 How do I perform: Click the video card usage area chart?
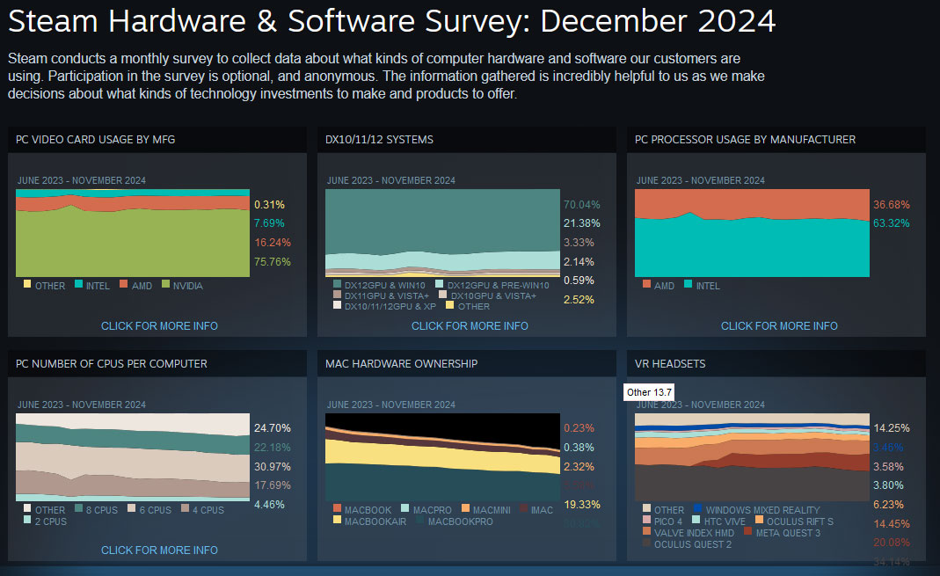pyautogui.click(x=133, y=233)
